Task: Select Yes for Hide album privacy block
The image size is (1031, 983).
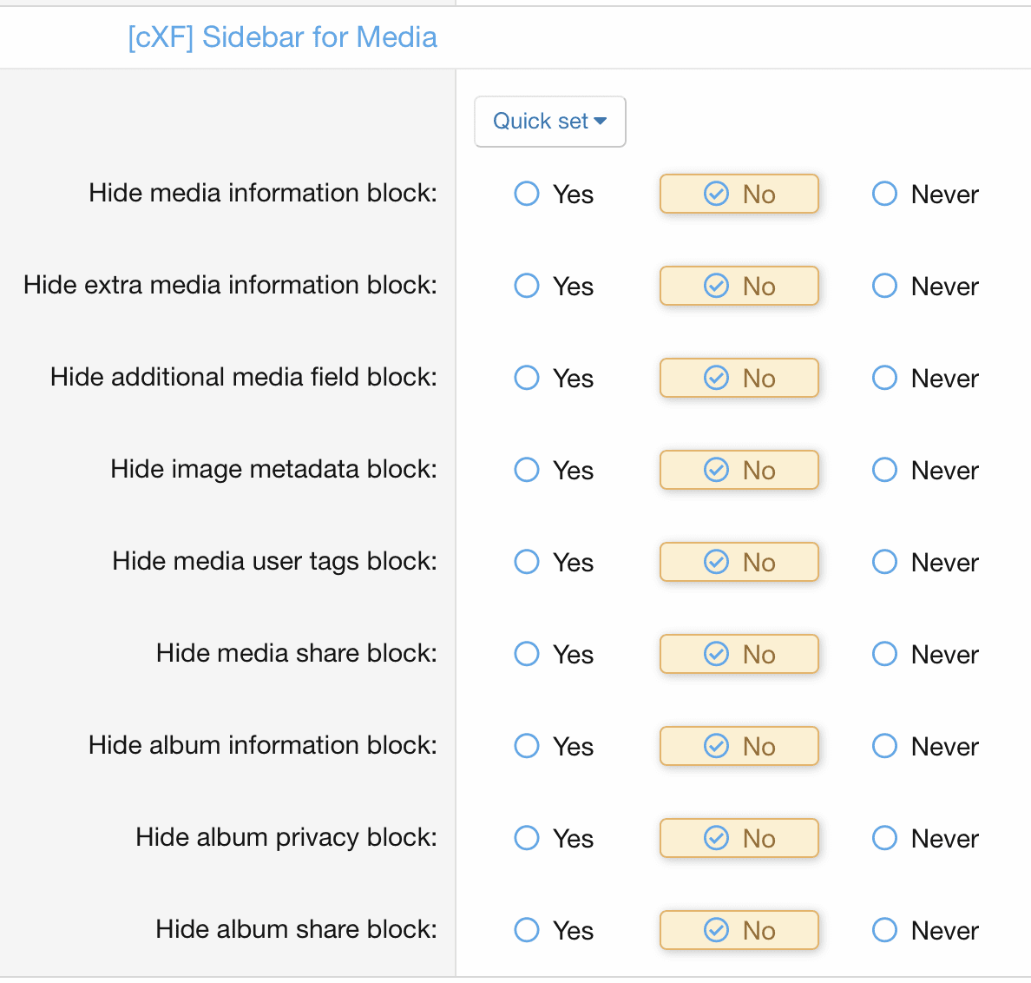Action: coord(527,838)
